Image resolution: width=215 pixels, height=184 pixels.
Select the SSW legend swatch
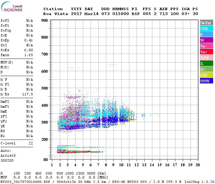pyautogui.click(x=206, y=58)
